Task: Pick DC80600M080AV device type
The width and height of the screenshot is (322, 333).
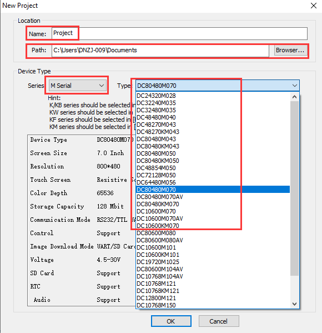Action: point(213,240)
